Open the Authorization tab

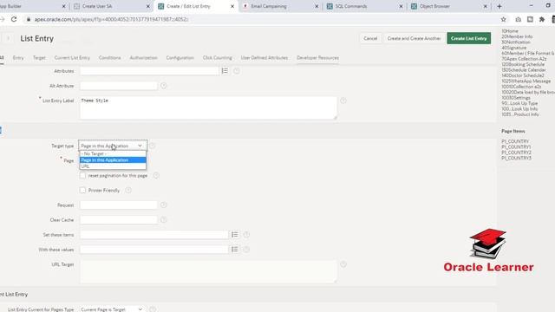tap(143, 58)
